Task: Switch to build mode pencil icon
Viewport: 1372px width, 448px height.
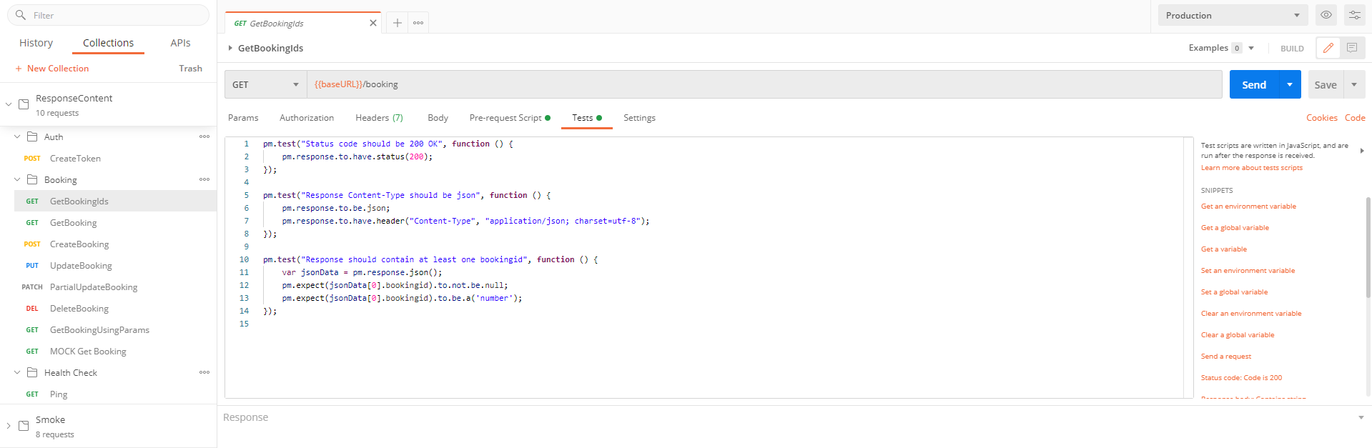Action: pos(1328,48)
